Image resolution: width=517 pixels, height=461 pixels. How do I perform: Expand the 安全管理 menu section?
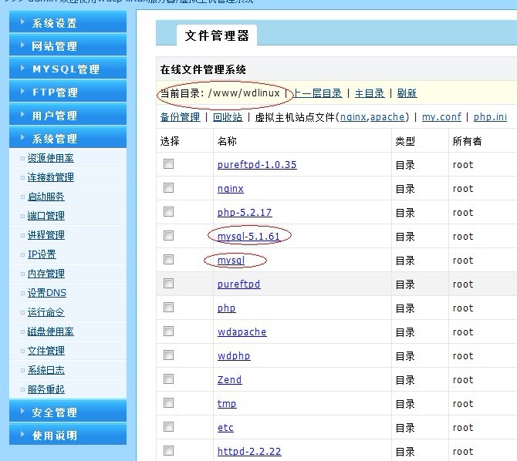pos(68,412)
